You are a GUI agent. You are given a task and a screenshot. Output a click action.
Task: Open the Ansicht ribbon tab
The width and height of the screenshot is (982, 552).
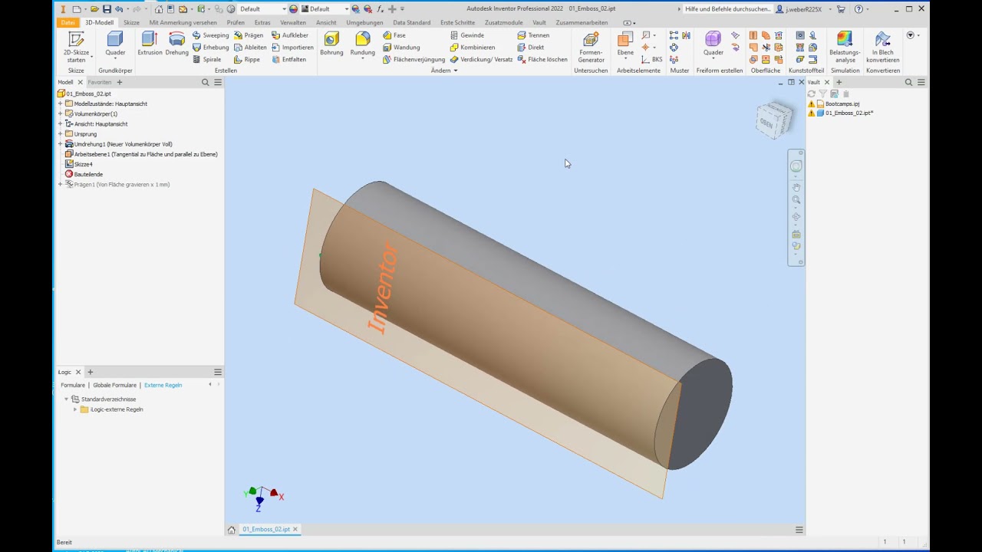[x=326, y=22]
